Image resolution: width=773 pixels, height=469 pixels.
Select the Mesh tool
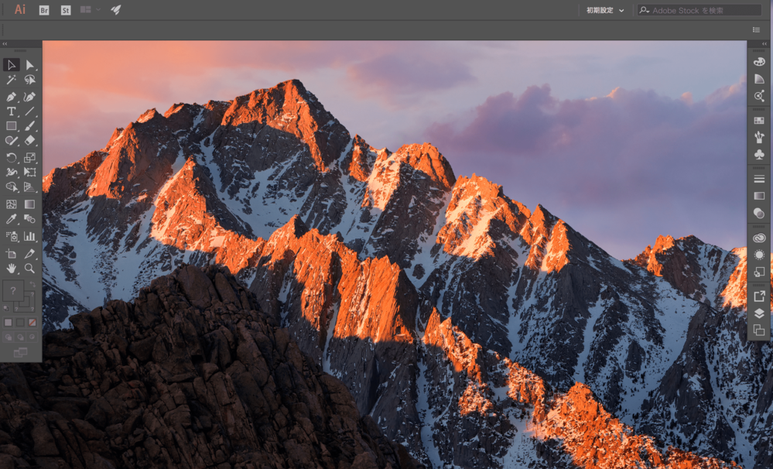coord(12,204)
